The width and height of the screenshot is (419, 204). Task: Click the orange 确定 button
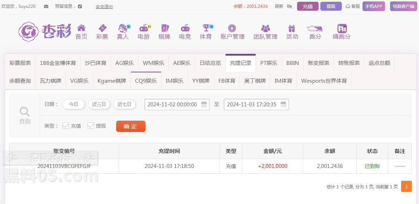131,126
